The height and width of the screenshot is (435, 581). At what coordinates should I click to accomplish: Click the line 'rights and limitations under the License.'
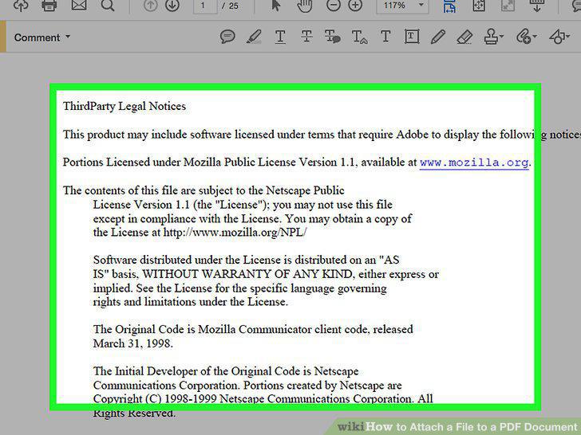[x=191, y=302]
